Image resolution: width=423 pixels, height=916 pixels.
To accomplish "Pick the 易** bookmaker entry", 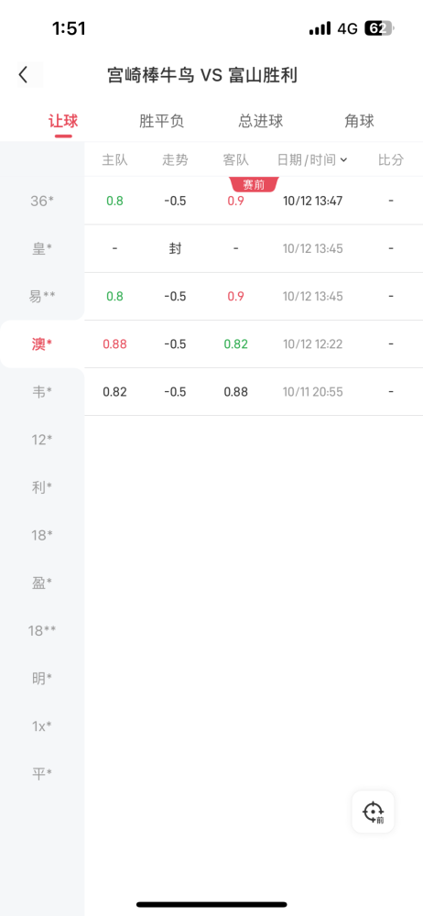I will coord(42,297).
